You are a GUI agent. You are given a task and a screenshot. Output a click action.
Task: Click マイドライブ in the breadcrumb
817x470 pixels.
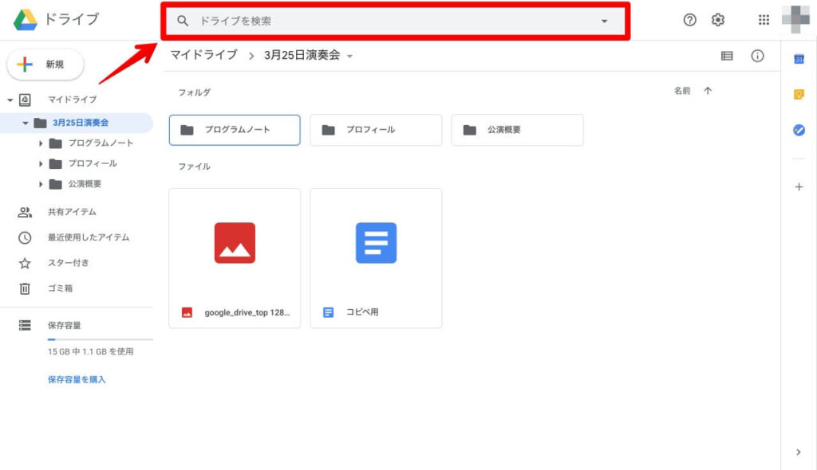(203, 55)
